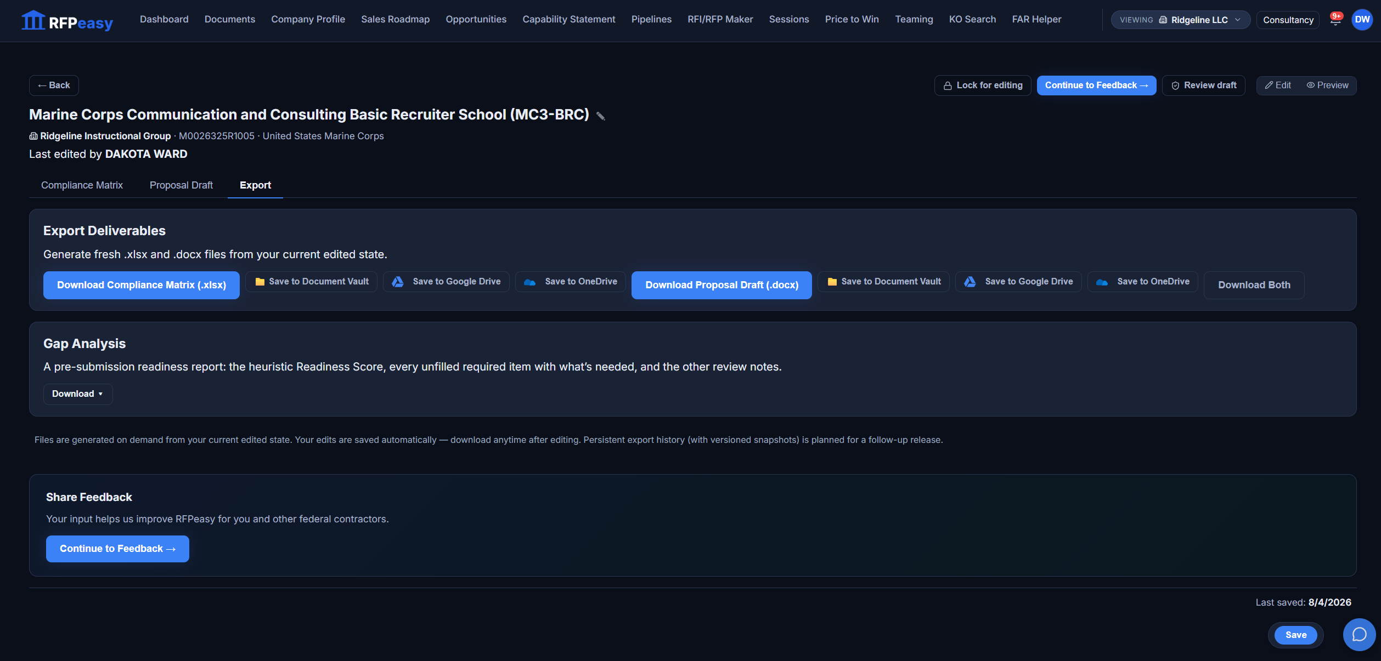
Task: Click the RFPeasy logo
Action: click(x=67, y=21)
